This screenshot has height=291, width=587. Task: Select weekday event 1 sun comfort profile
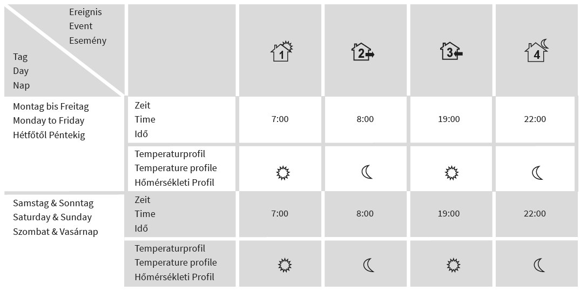coord(283,173)
